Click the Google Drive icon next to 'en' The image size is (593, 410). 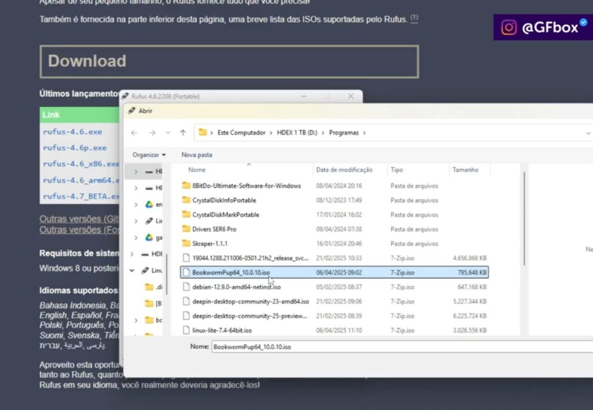149,204
